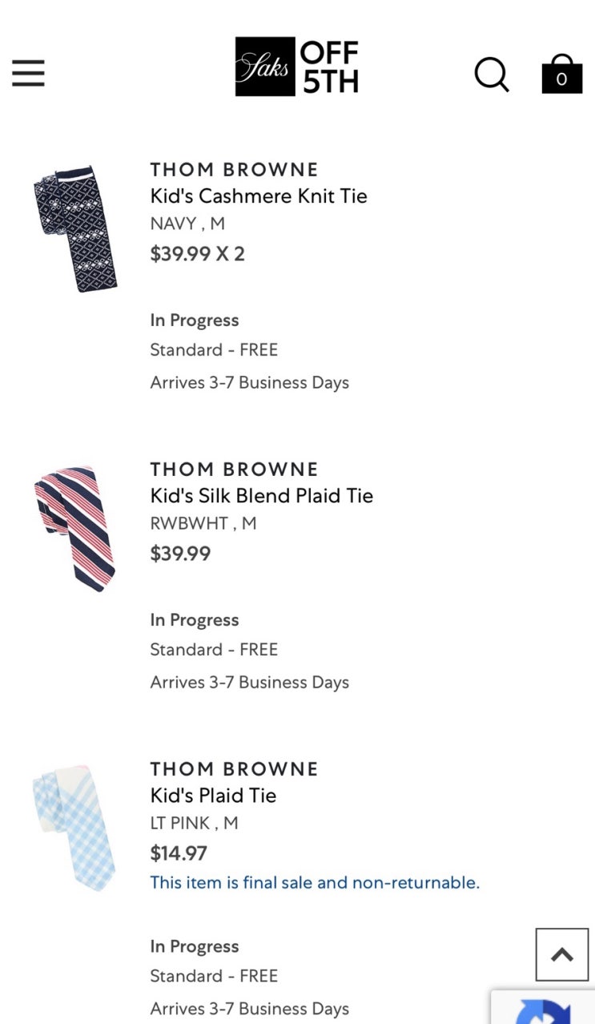
Task: Click the $14.97 price
Action: point(179,853)
